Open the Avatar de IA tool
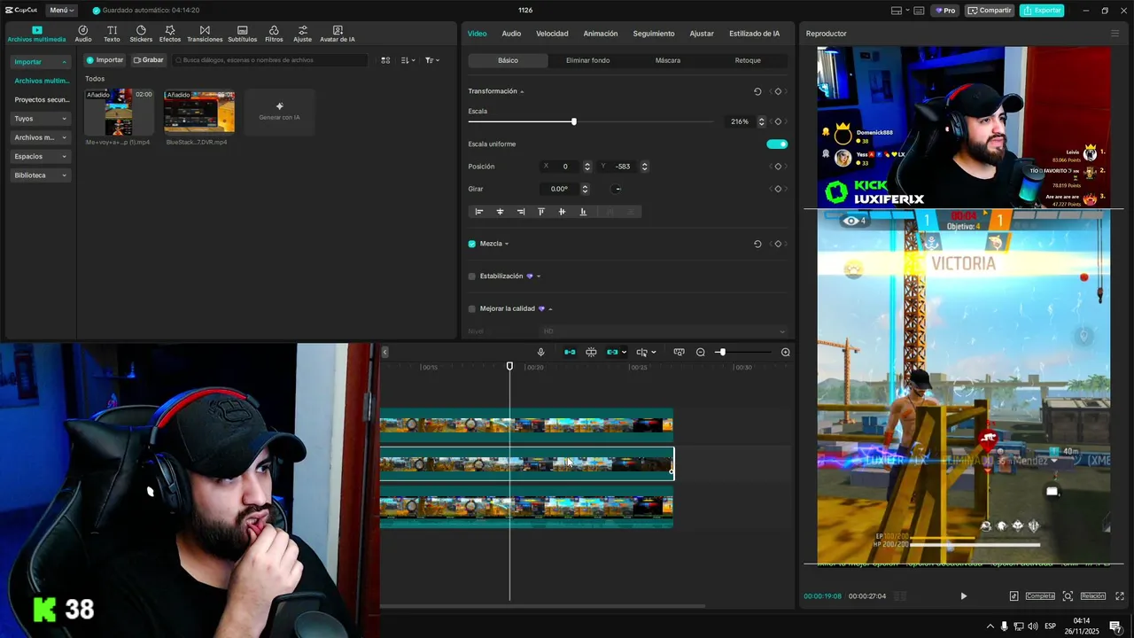 338,34
